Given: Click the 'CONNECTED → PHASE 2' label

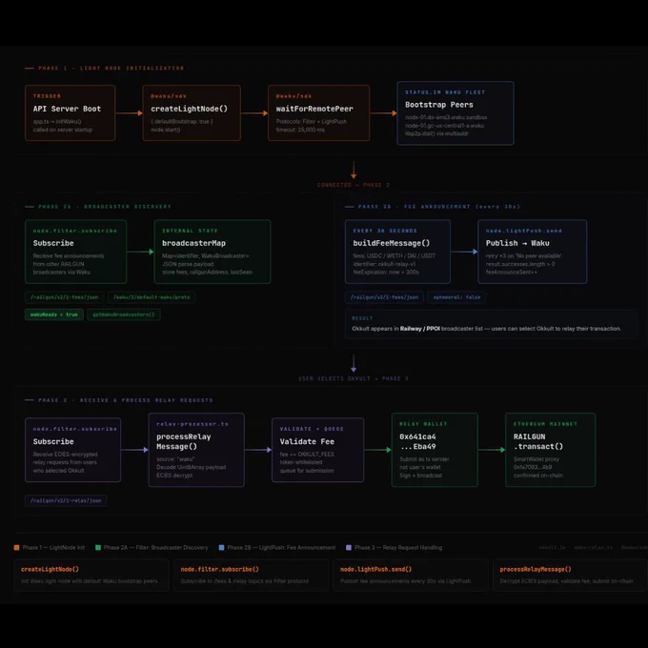Looking at the screenshot, I should click(354, 185).
